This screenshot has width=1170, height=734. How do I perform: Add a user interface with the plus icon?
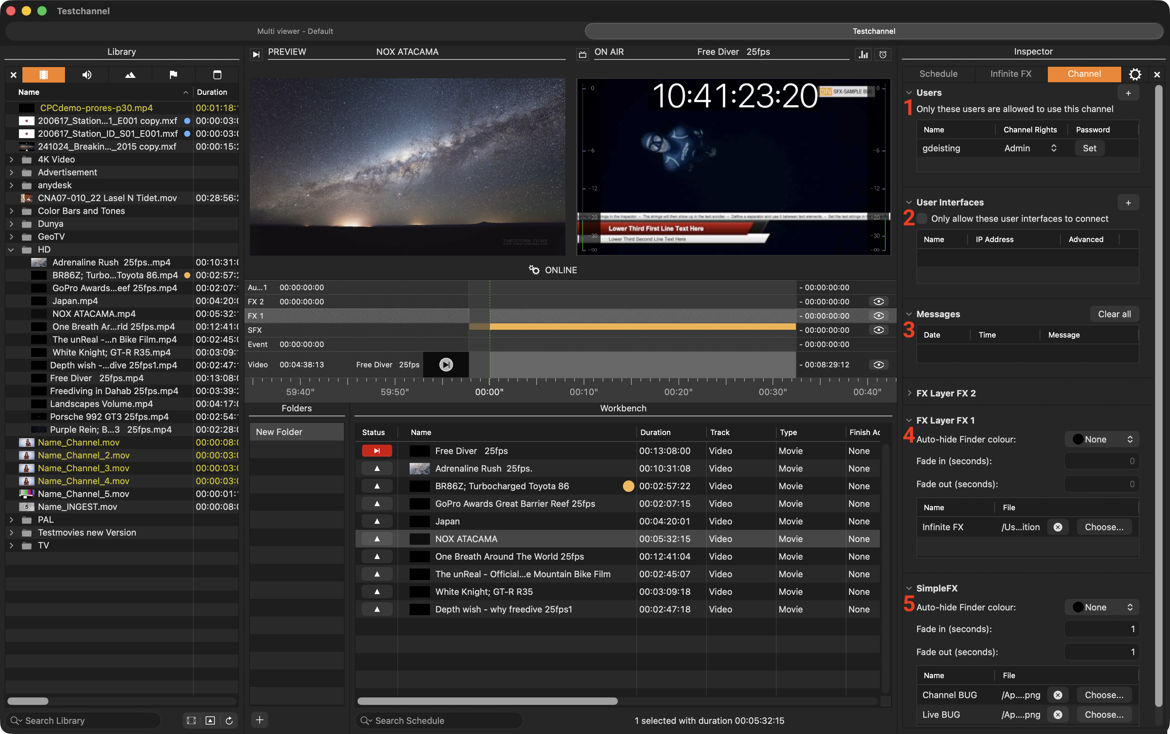[1128, 202]
